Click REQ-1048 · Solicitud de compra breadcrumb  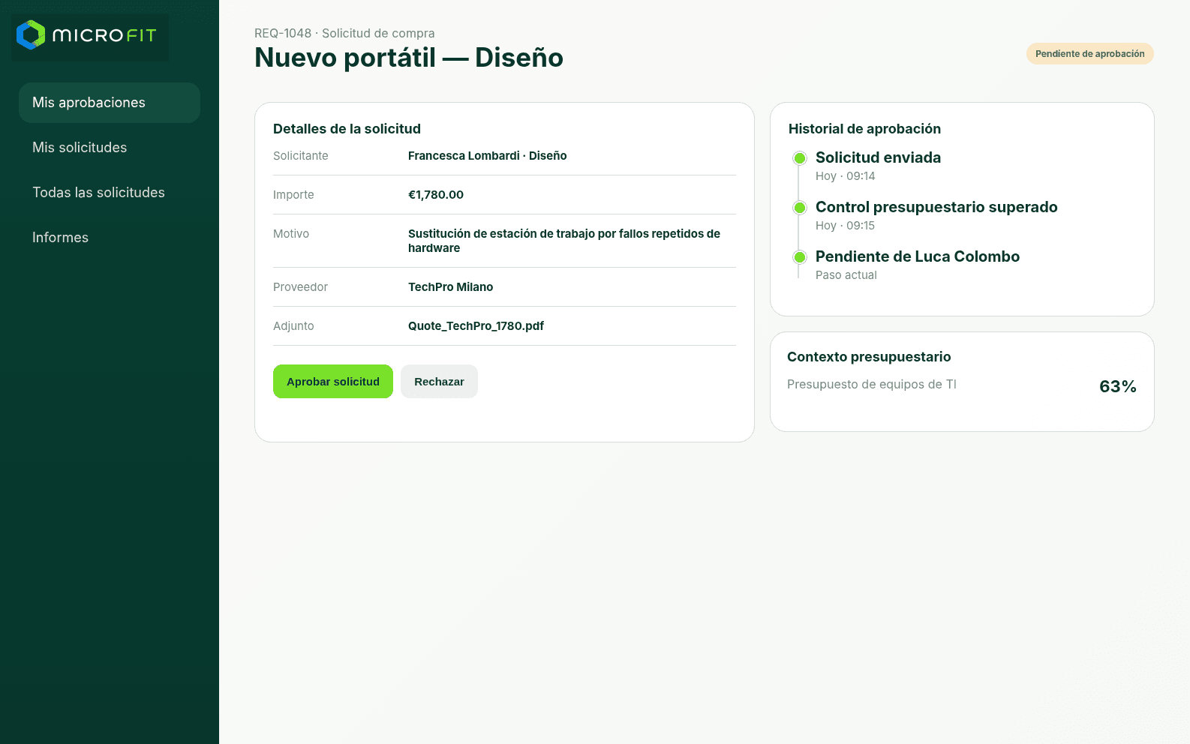(344, 33)
